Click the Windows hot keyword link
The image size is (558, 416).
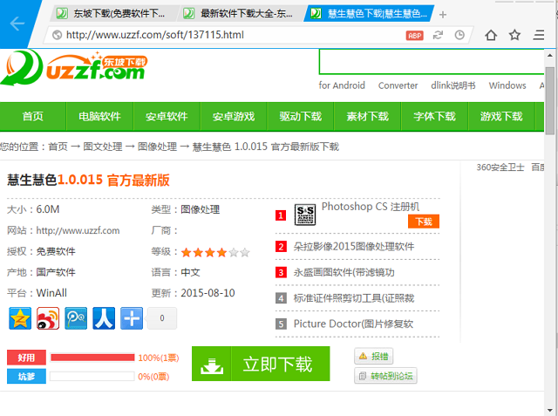(507, 85)
